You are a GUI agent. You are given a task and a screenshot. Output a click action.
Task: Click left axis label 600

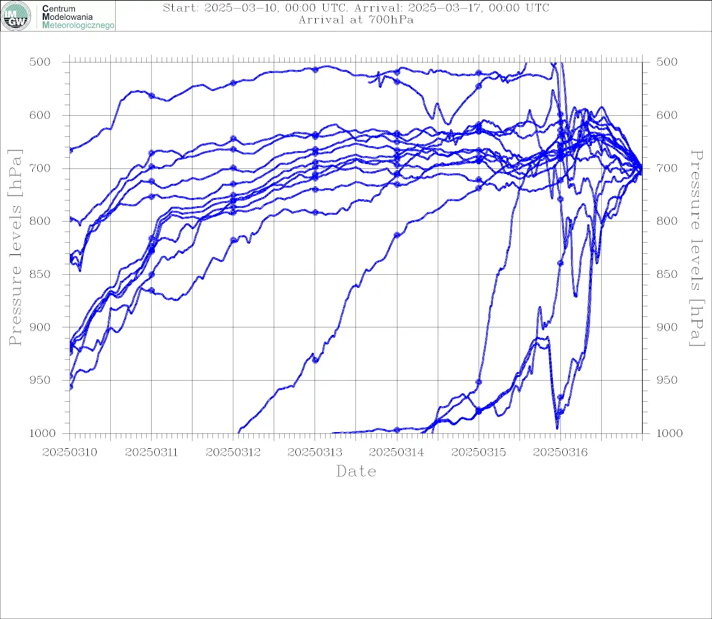[x=40, y=115]
